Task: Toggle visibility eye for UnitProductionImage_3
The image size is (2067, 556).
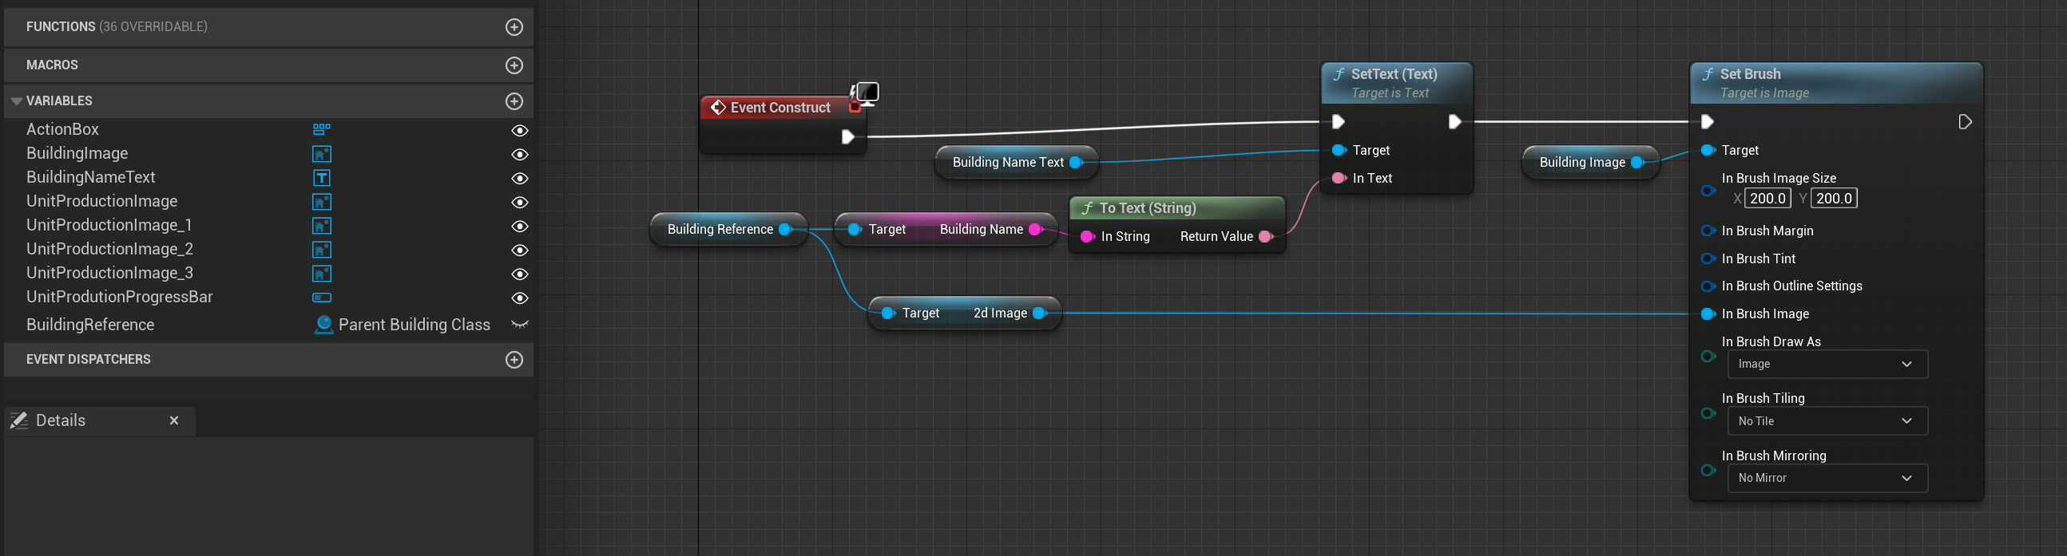Action: tap(520, 274)
